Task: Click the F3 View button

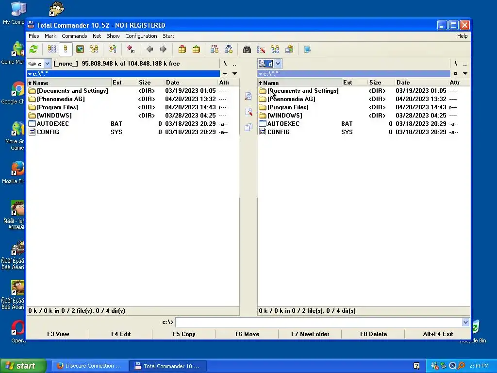Action: (x=58, y=334)
